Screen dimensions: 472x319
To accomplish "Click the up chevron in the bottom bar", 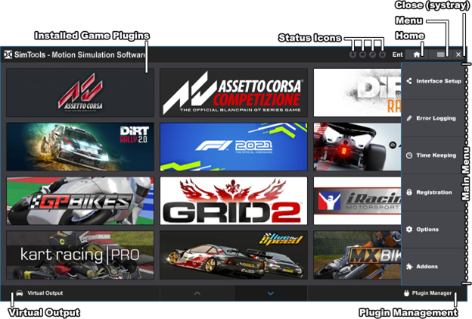I will click(x=197, y=293).
